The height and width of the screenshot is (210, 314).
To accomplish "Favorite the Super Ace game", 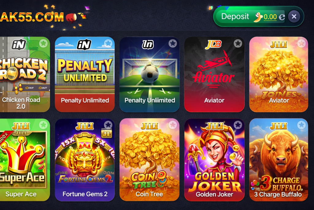I will coord(43,125).
